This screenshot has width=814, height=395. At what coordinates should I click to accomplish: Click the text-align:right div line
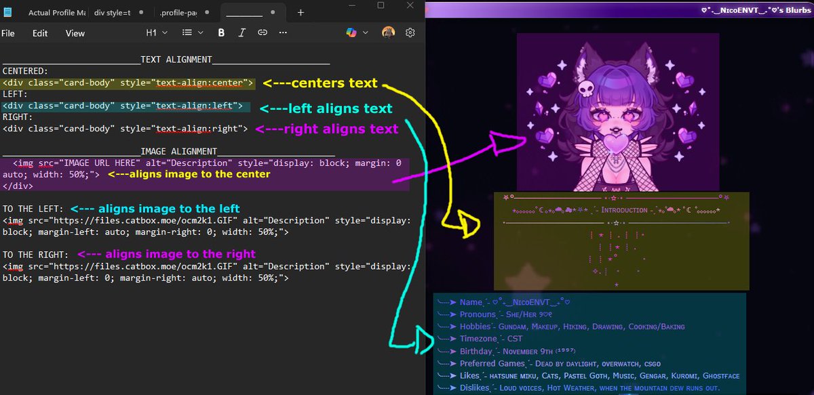[125, 128]
